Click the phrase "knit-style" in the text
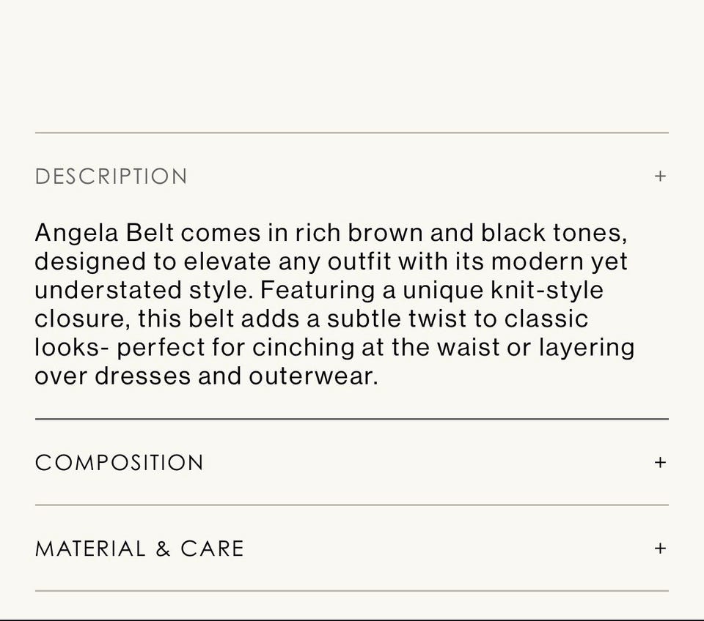The width and height of the screenshot is (704, 621). [546, 291]
